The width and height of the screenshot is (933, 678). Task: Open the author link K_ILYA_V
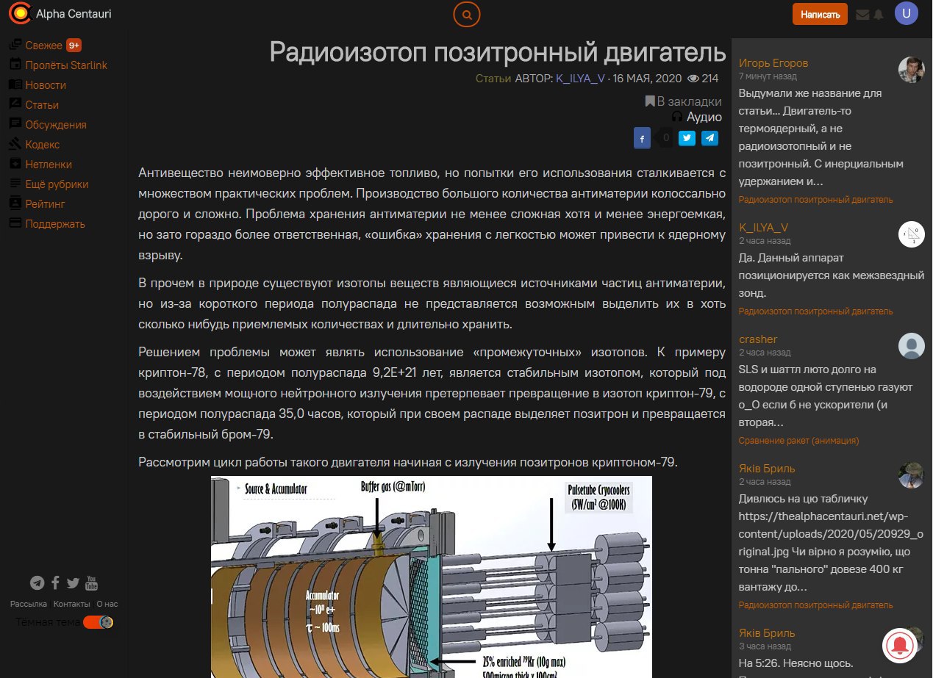coord(580,79)
